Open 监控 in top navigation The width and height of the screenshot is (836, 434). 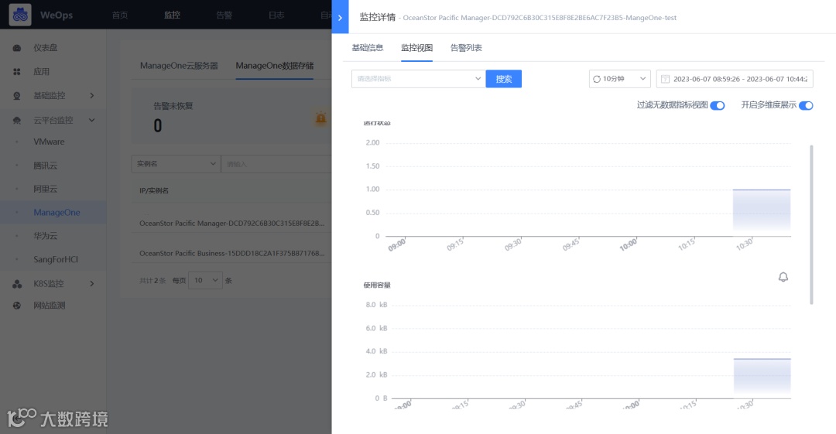tap(172, 15)
